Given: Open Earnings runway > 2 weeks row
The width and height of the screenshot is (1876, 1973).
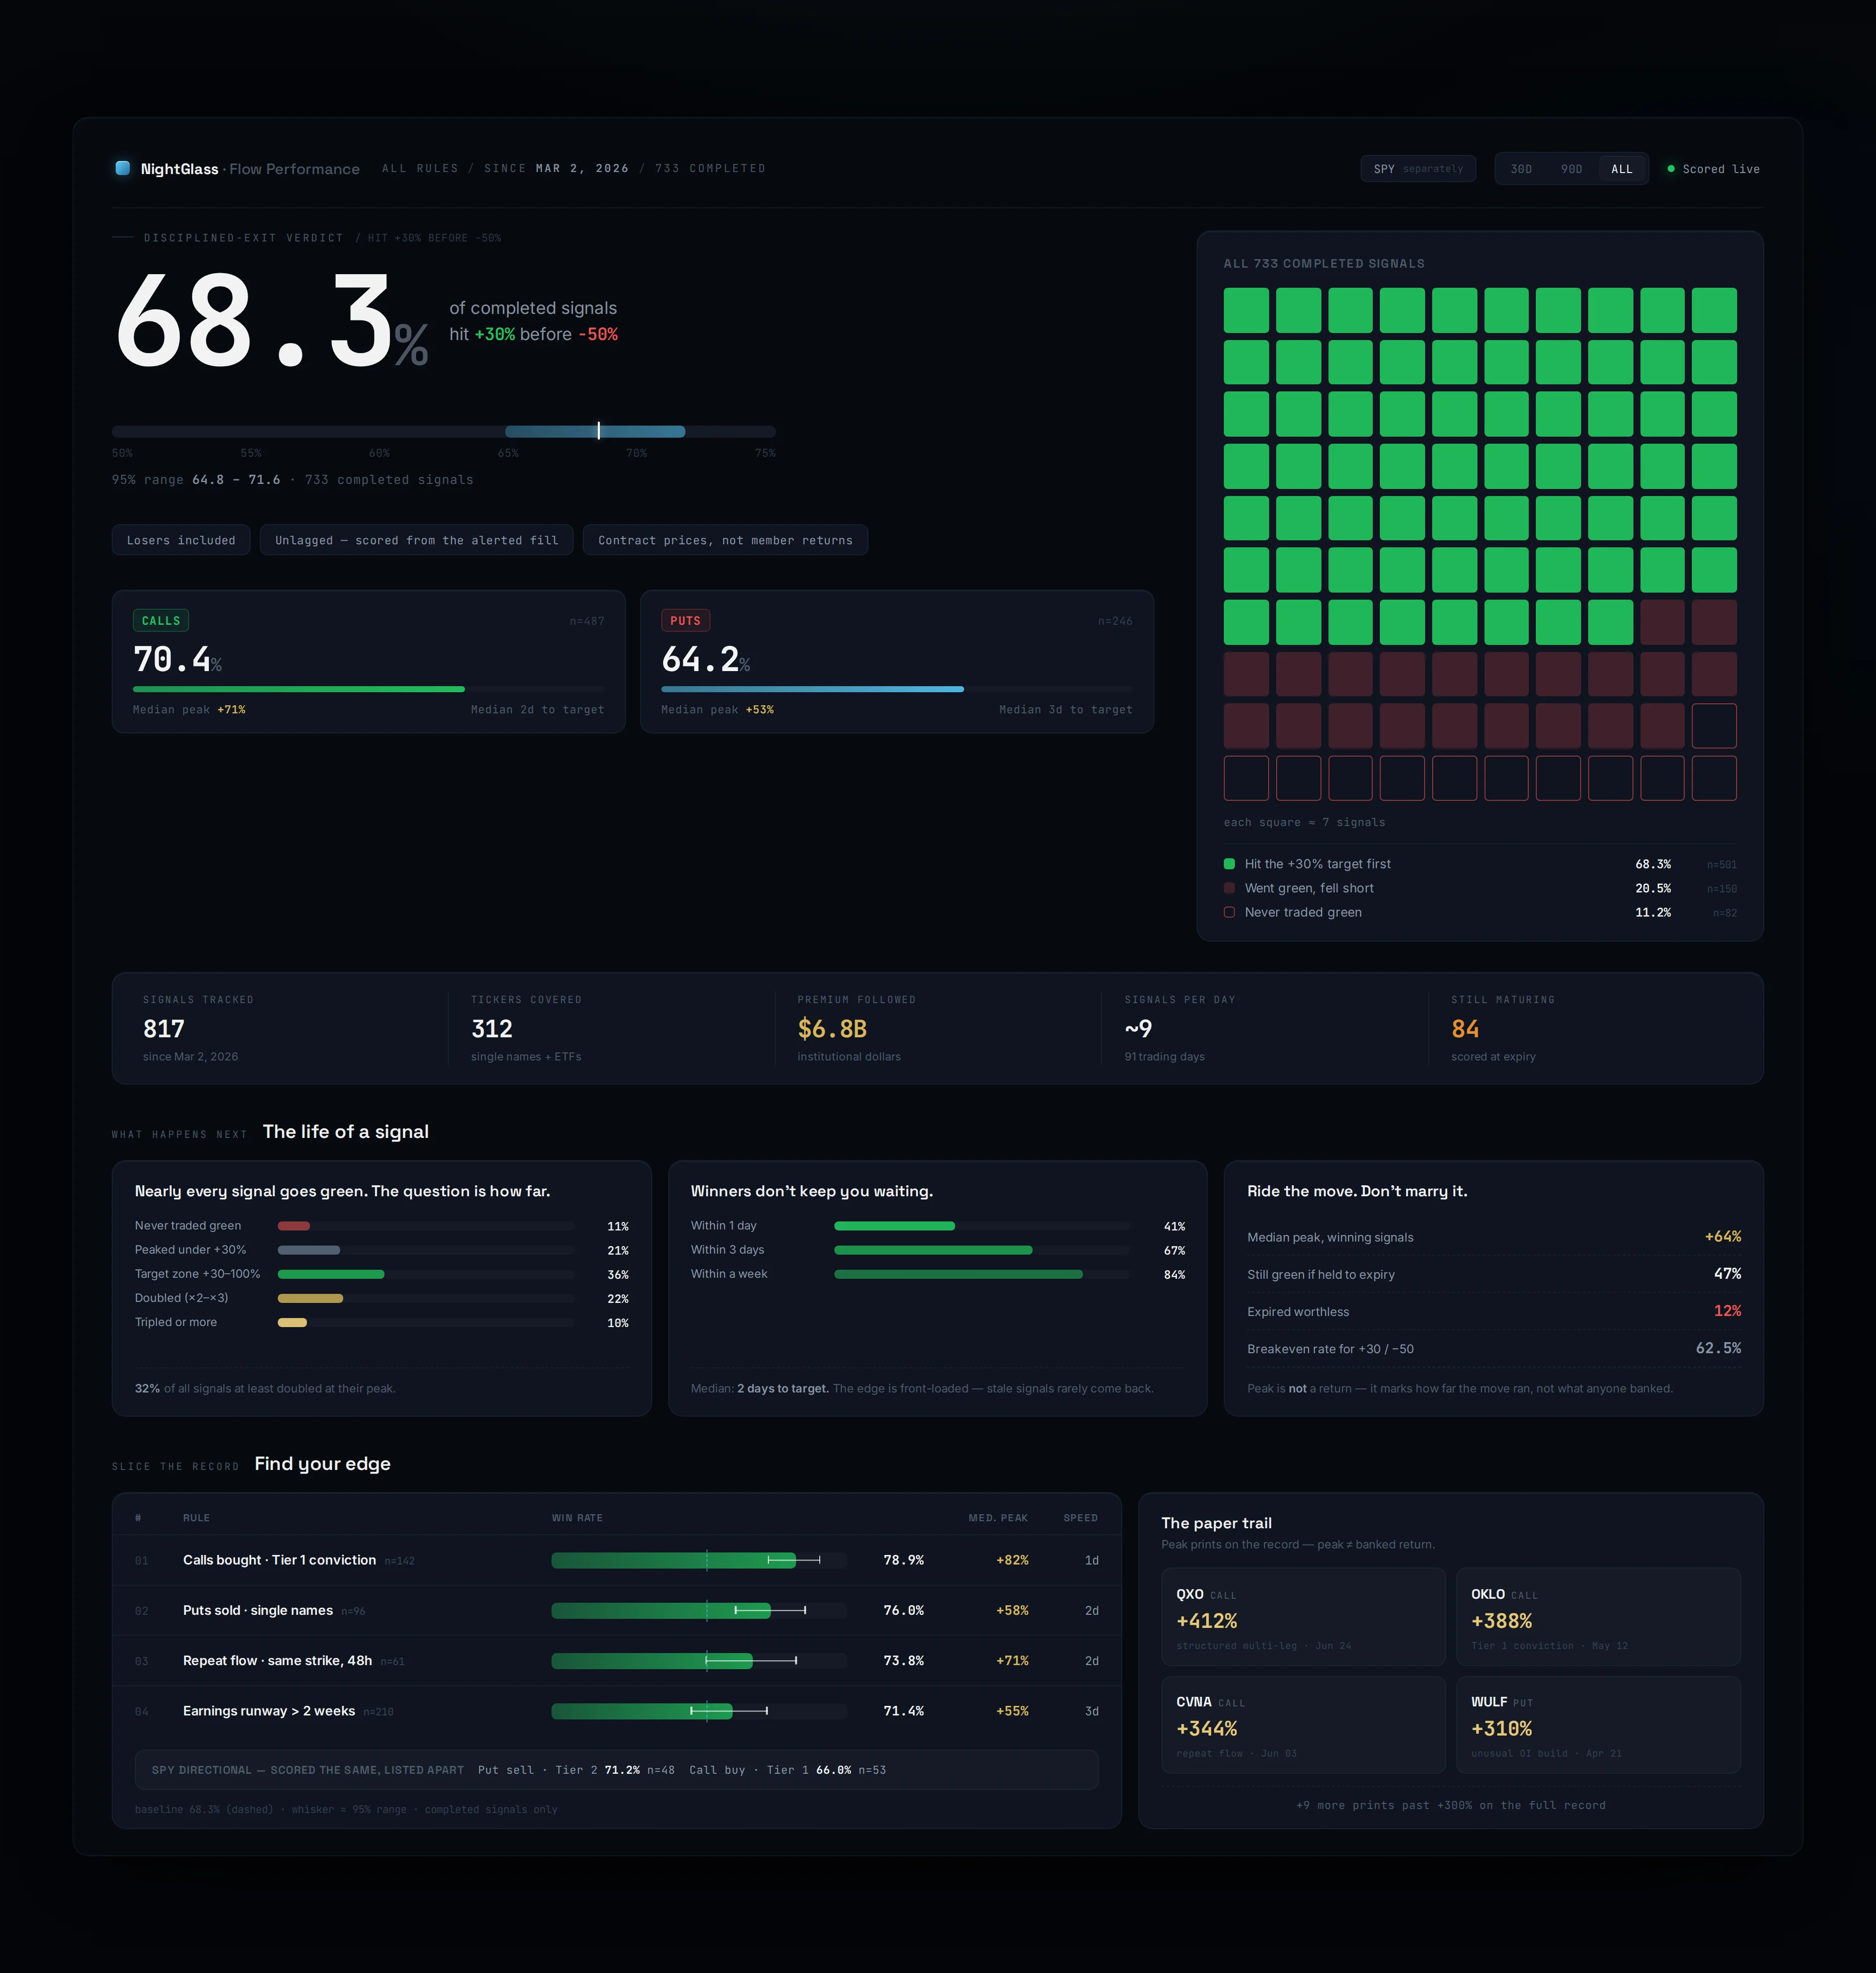Looking at the screenshot, I should pyautogui.click(x=616, y=1710).
